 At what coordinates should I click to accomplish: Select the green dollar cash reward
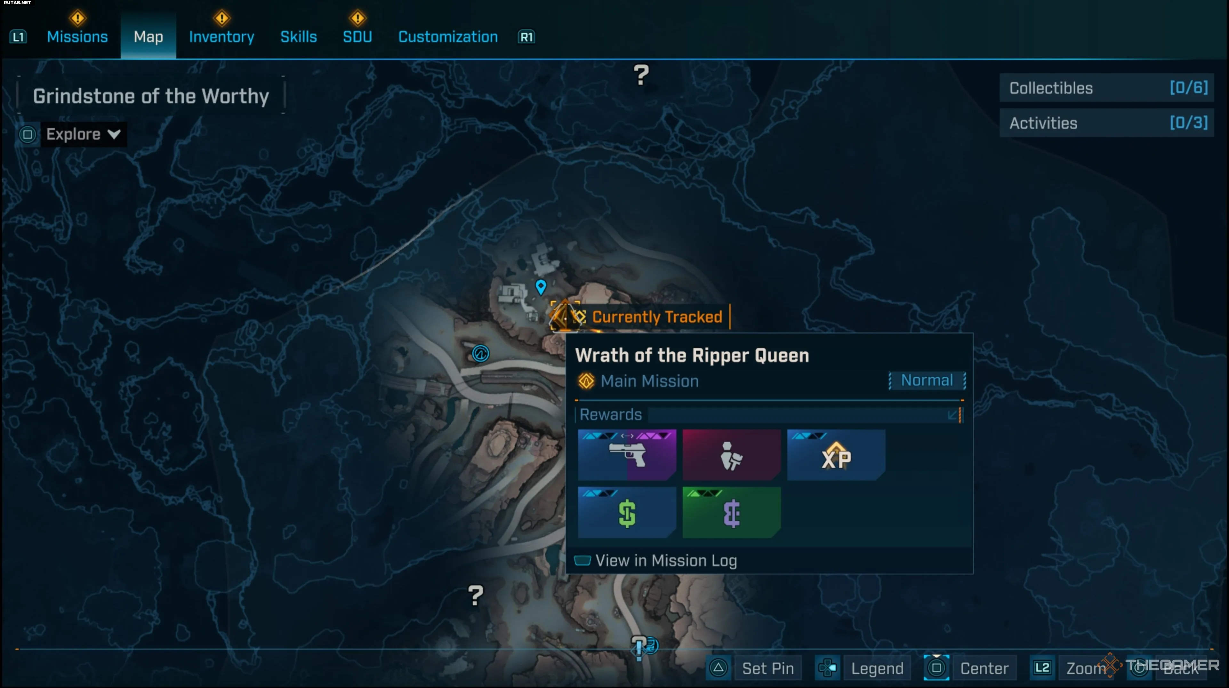click(x=627, y=512)
